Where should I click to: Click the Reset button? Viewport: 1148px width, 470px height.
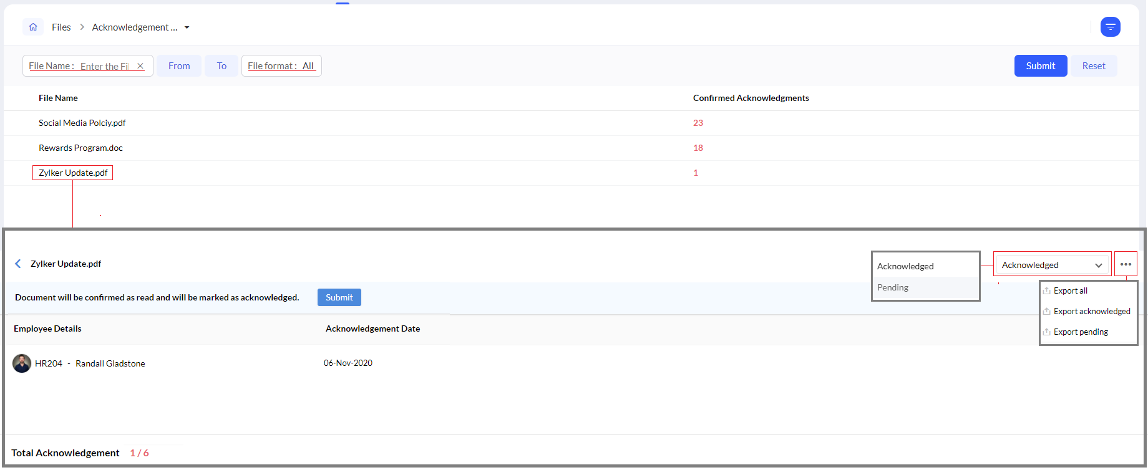(x=1094, y=66)
